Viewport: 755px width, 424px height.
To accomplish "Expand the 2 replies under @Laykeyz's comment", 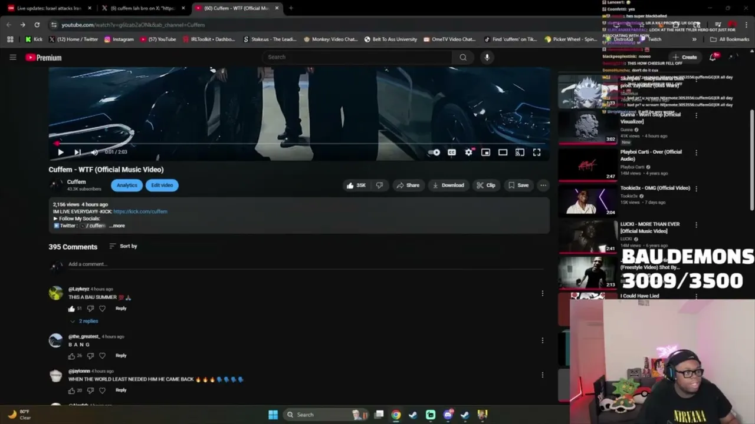I will pyautogui.click(x=84, y=321).
